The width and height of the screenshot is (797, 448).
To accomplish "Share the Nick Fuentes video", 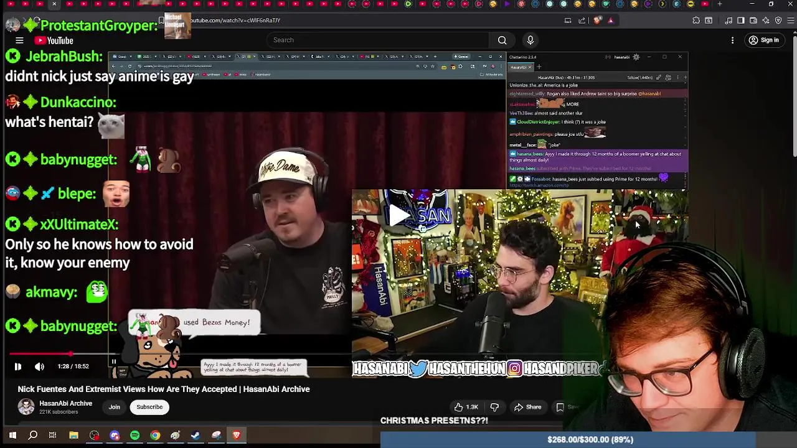I will click(527, 407).
